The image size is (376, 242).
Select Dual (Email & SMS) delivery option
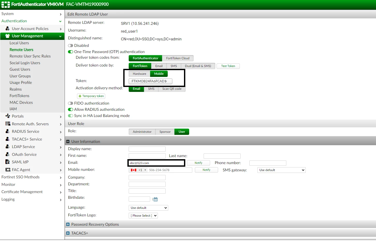(x=198, y=66)
